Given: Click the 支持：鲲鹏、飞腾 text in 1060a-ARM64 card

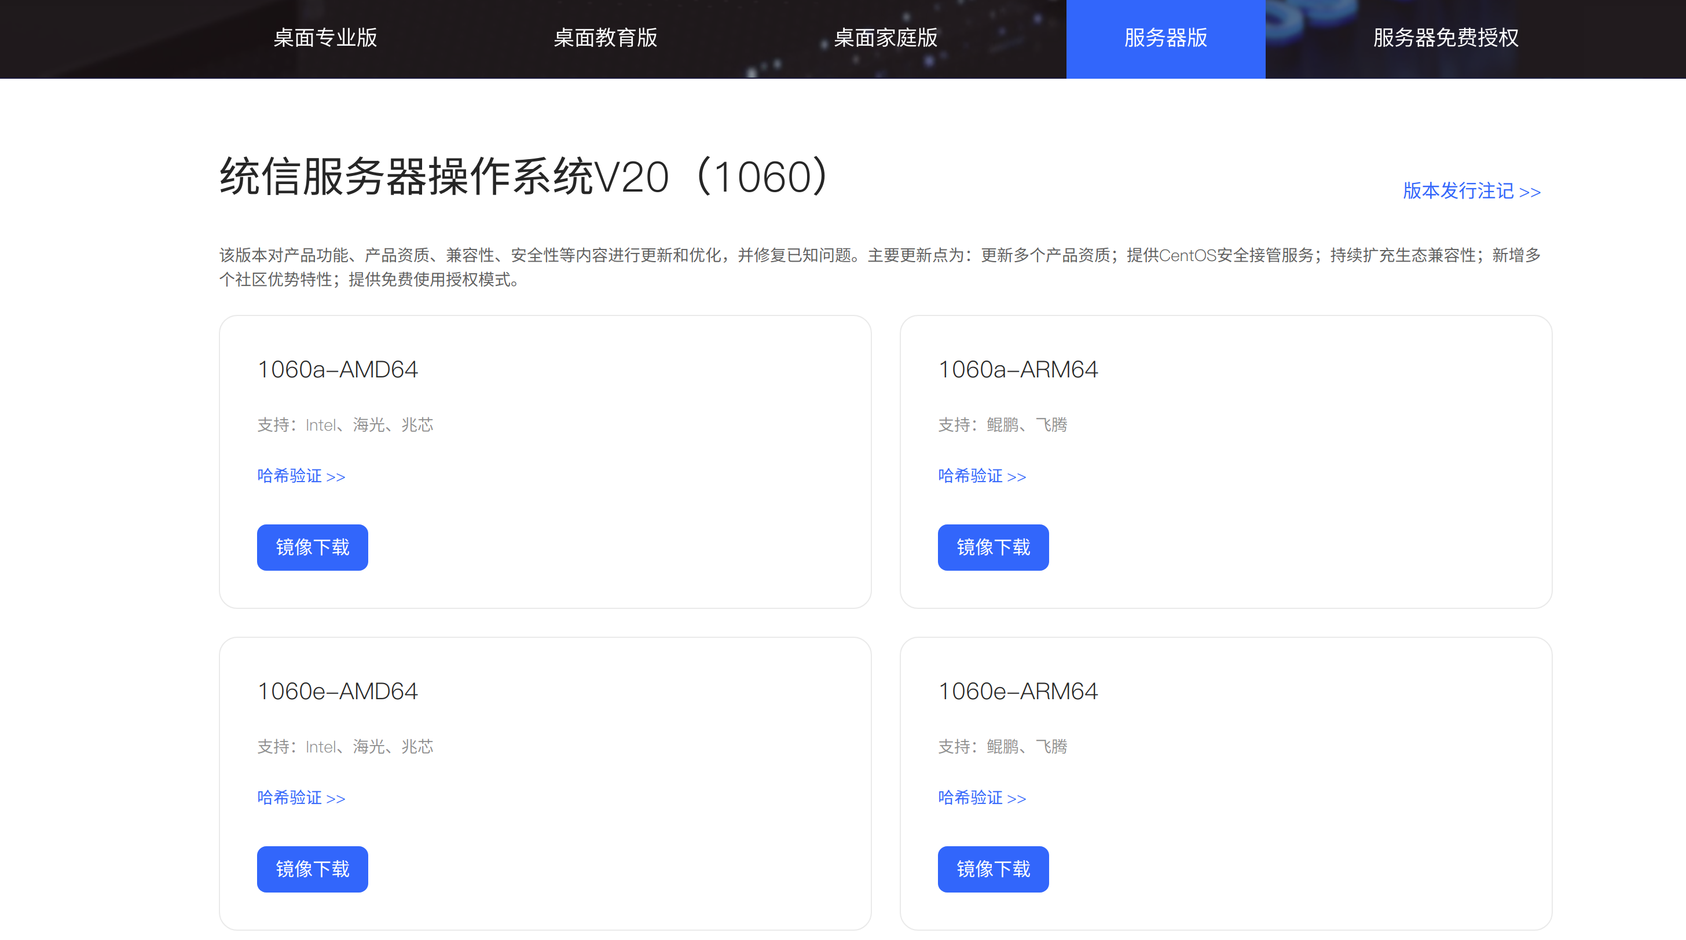Looking at the screenshot, I should (x=1002, y=425).
